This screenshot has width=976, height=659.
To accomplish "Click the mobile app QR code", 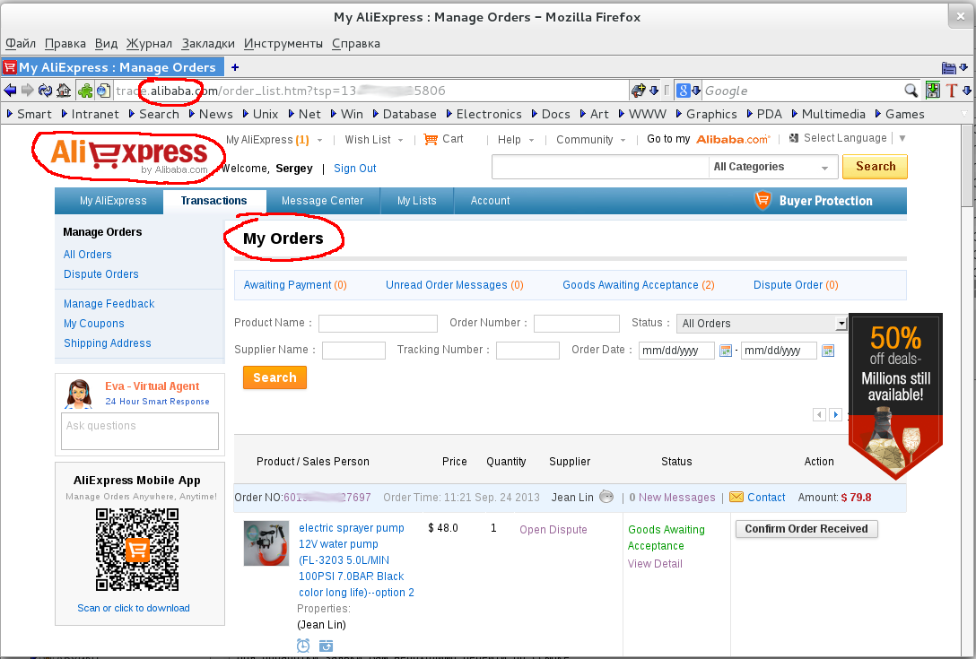I will 137,550.
